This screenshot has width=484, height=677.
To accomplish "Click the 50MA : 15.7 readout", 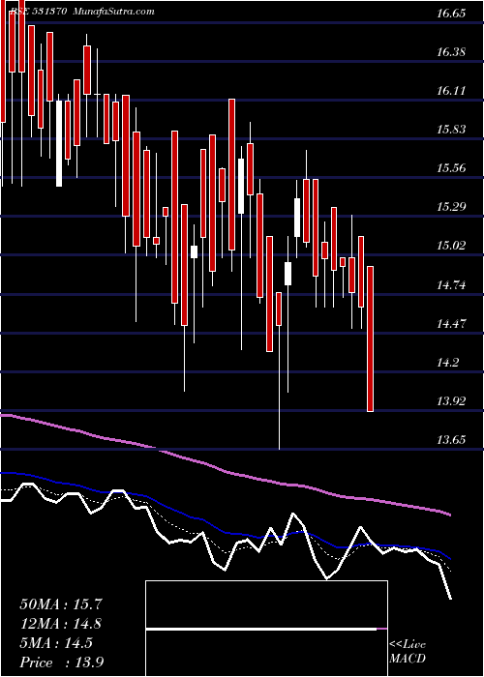I will coord(61,604).
